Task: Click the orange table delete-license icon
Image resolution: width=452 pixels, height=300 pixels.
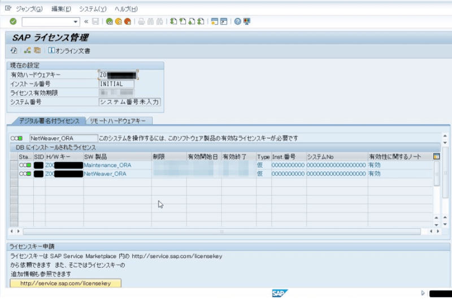Action: coord(37,51)
